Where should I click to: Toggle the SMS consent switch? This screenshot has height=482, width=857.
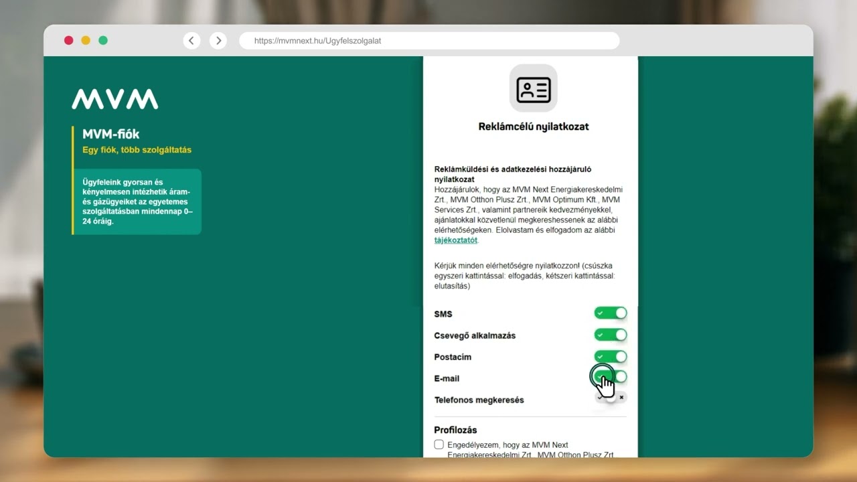click(x=611, y=313)
